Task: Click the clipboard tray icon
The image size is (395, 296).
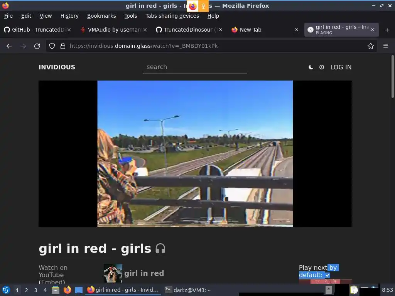Action: (354, 290)
